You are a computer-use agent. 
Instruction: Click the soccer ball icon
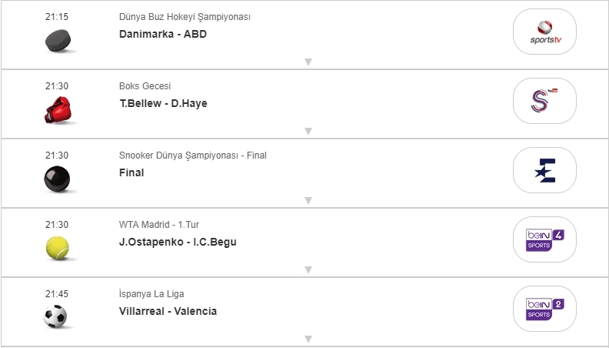point(56,316)
